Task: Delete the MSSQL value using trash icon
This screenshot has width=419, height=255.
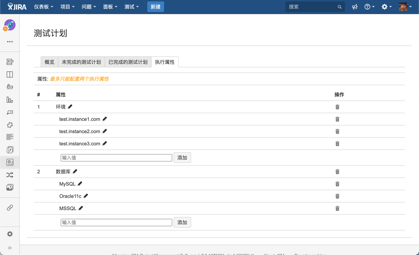Action: (337, 208)
